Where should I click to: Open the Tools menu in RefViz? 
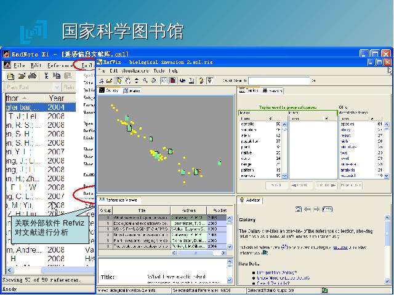tap(159, 71)
